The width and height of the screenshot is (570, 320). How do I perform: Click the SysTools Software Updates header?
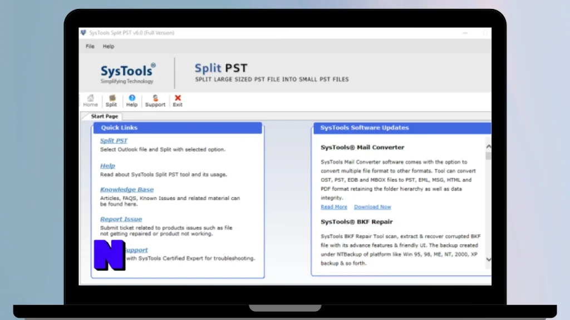[402, 128]
